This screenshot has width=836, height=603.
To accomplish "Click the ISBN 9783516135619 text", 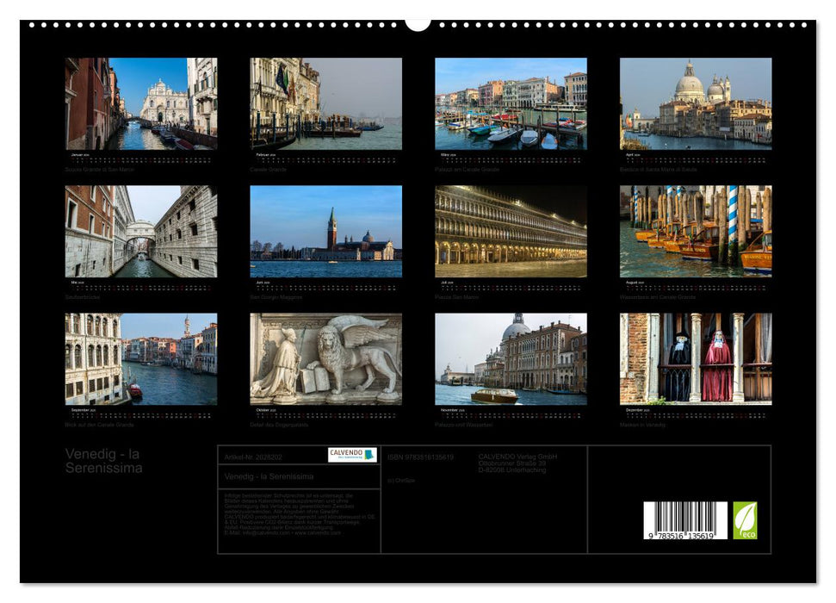I will pyautogui.click(x=424, y=459).
